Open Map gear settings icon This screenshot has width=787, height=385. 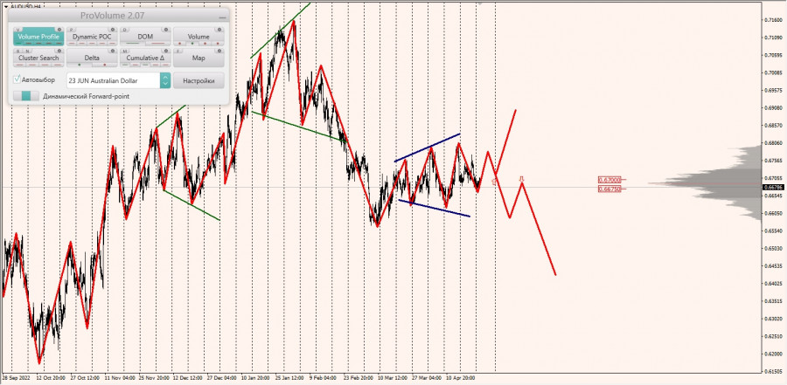(219, 52)
